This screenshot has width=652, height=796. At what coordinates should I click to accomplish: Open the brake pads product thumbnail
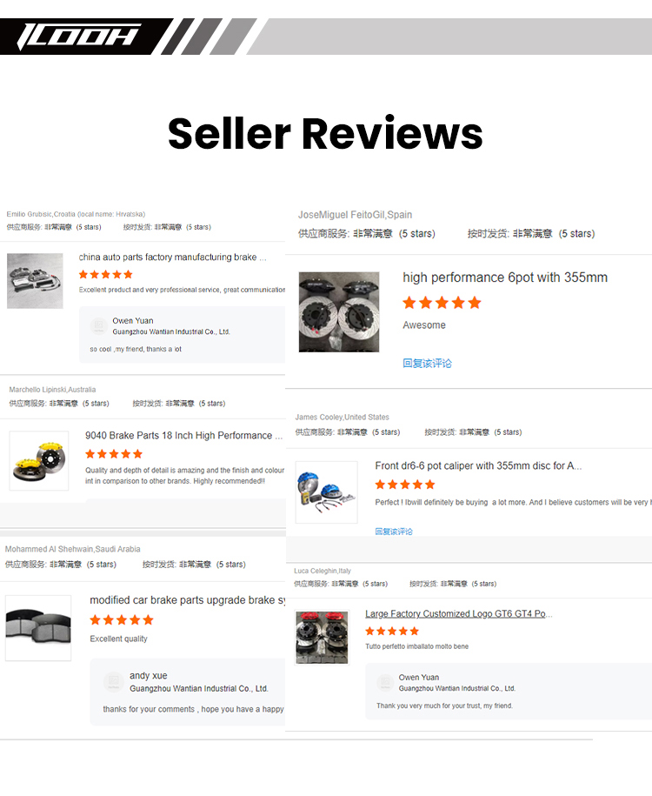[38, 628]
